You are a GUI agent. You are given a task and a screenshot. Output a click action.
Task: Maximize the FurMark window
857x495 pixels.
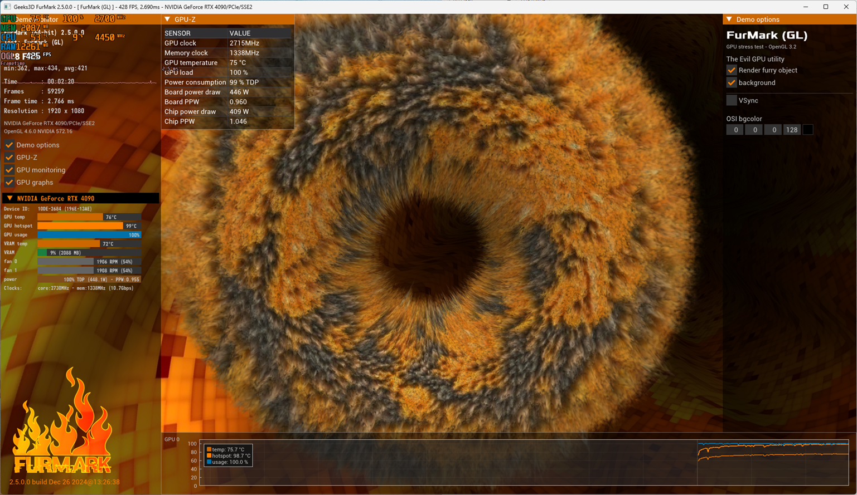coord(826,7)
